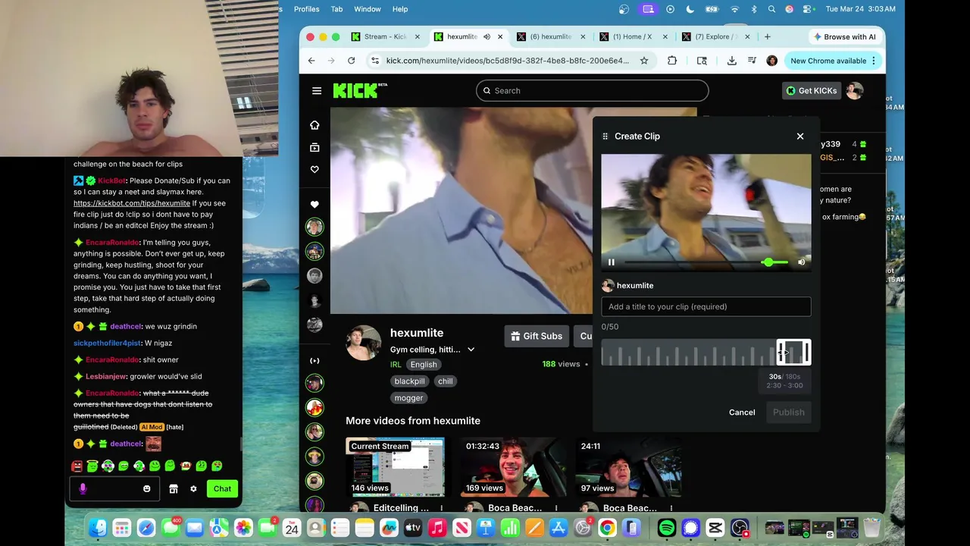Open a new Chrome tab

point(768,36)
